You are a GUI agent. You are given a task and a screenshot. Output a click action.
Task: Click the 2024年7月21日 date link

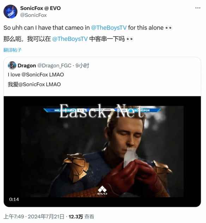click(x=46, y=217)
